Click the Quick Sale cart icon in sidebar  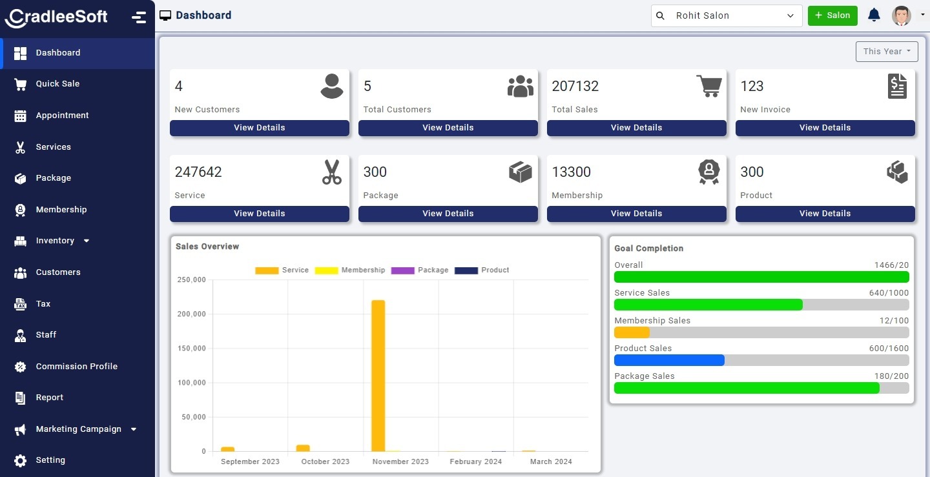[x=19, y=84]
